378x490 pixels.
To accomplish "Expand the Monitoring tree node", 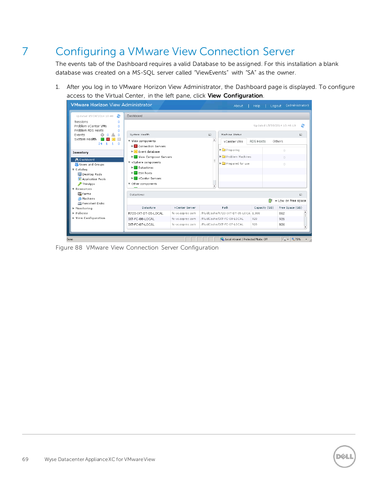I will 73,208.
